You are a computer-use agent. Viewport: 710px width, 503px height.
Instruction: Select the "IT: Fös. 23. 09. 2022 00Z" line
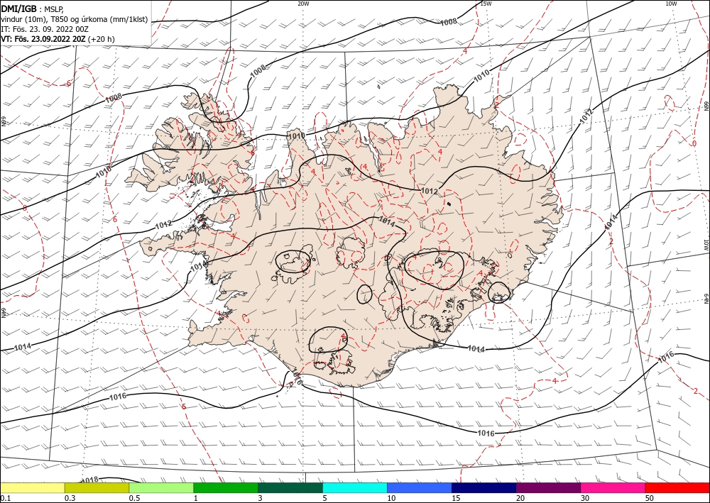[x=45, y=29]
